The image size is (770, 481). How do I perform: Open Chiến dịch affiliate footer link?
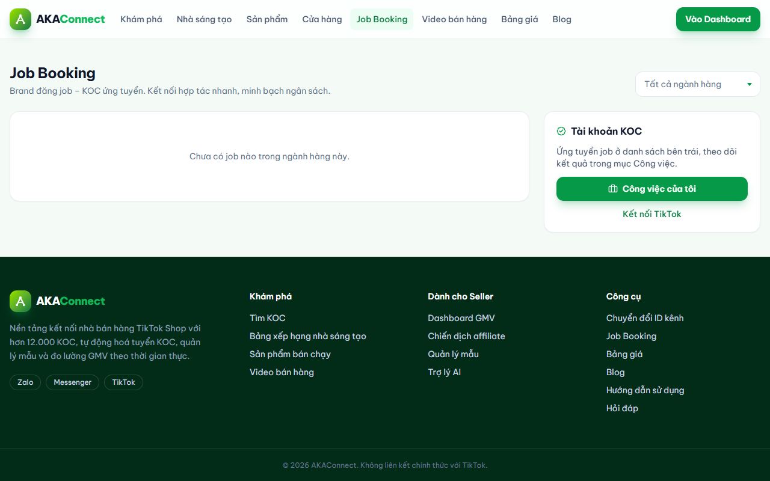pos(467,336)
